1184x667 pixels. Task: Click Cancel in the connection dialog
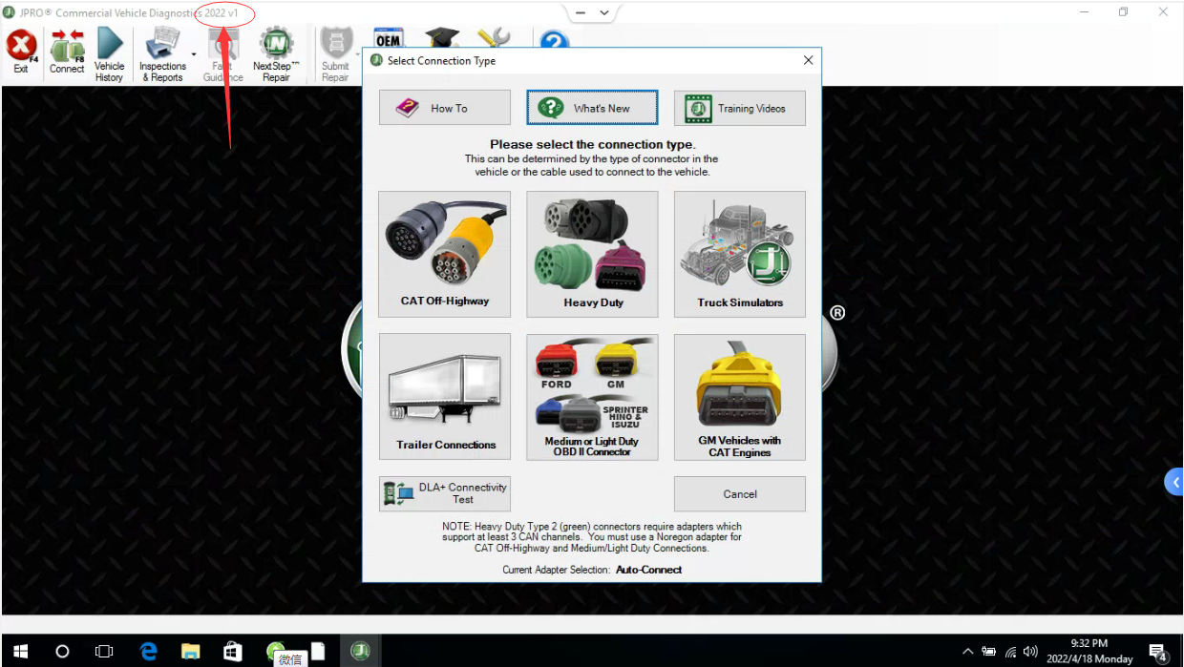(740, 493)
